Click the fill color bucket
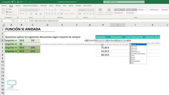Screen dimensions: 169x95 pos(36,14)
